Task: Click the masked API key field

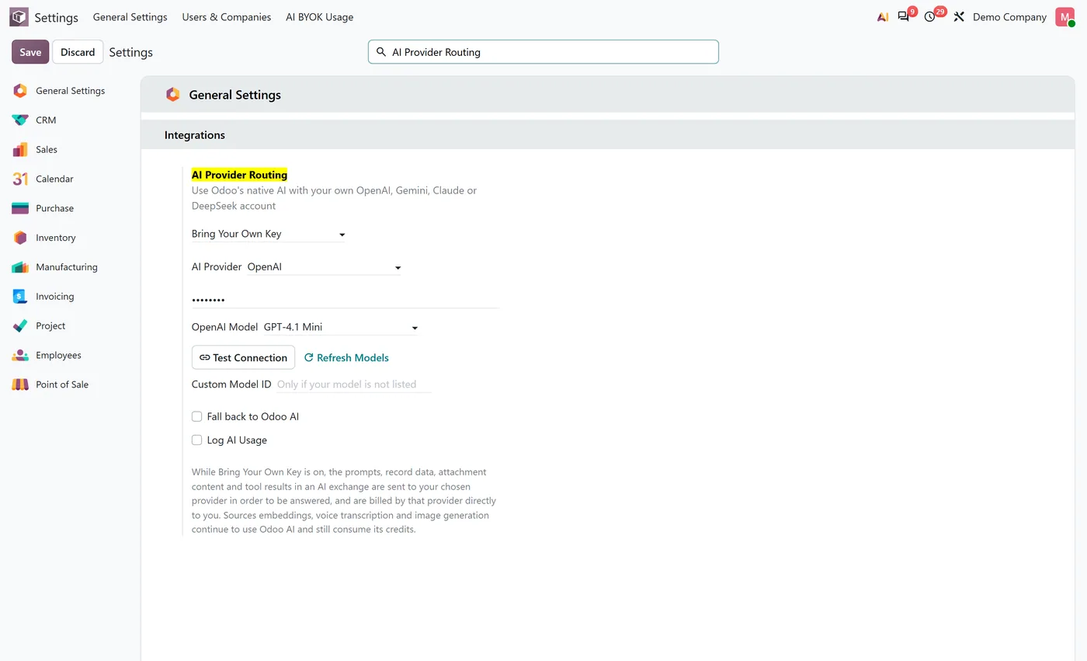Action: [x=345, y=299]
